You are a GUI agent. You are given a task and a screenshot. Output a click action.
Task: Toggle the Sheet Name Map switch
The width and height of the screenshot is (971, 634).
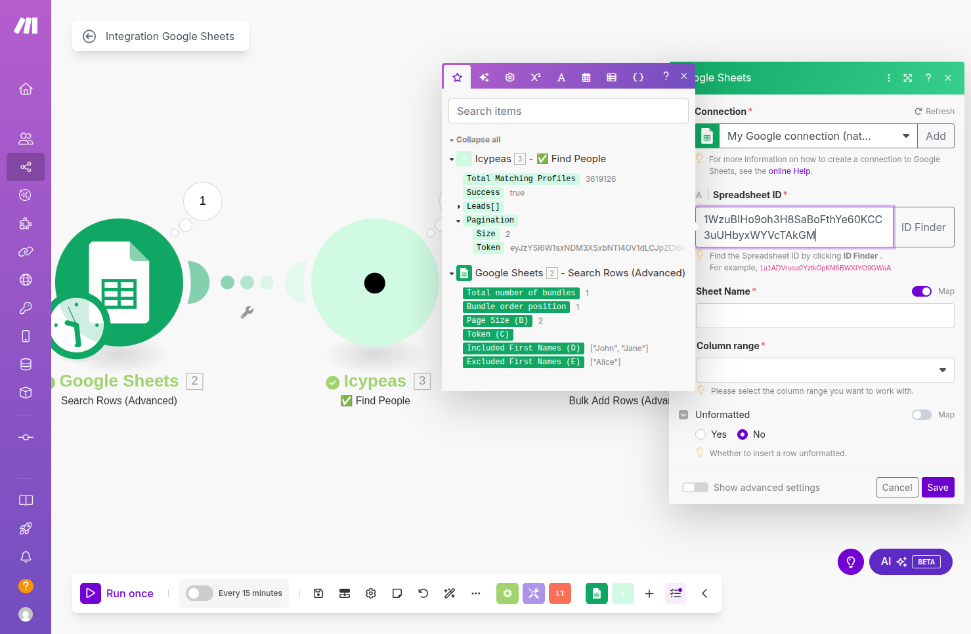click(x=922, y=291)
